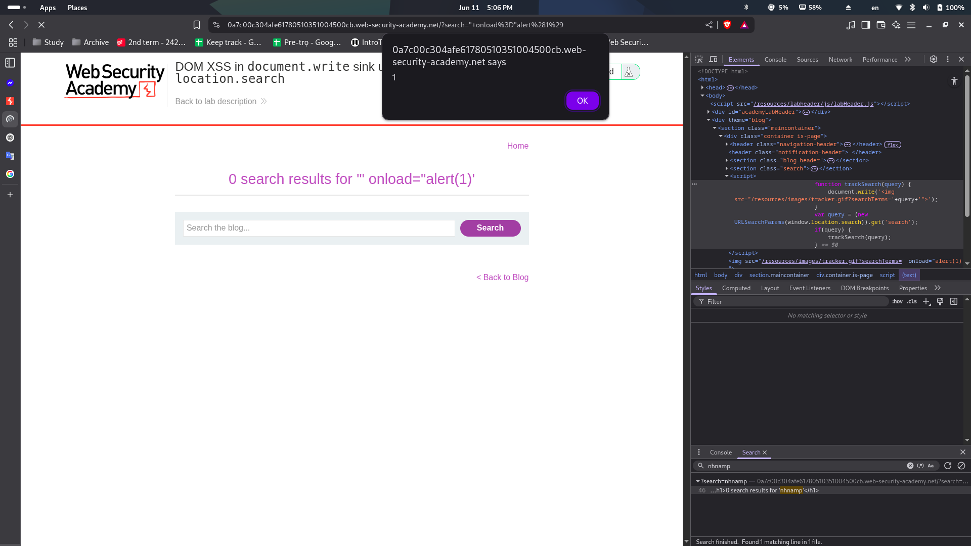
Task: Open DevTools settings gear
Action: point(934,59)
